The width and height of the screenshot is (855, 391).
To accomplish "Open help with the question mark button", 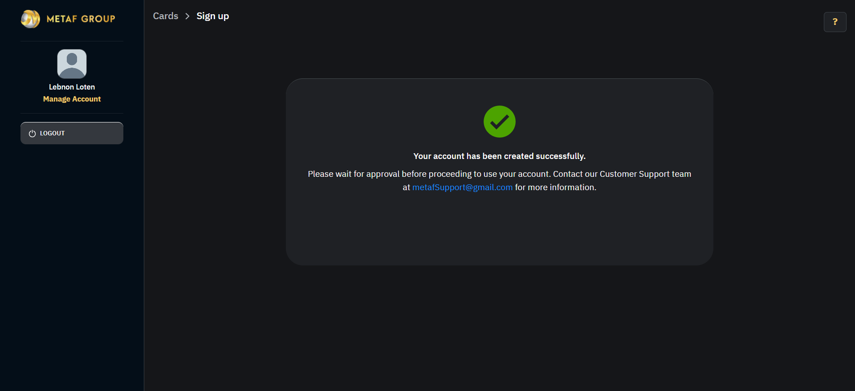I will coord(835,22).
